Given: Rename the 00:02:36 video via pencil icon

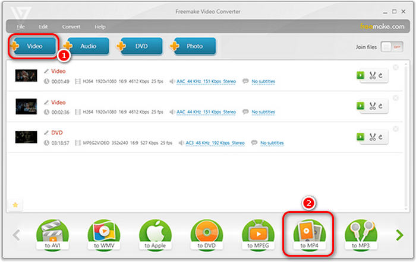Looking at the screenshot, I should pos(46,102).
